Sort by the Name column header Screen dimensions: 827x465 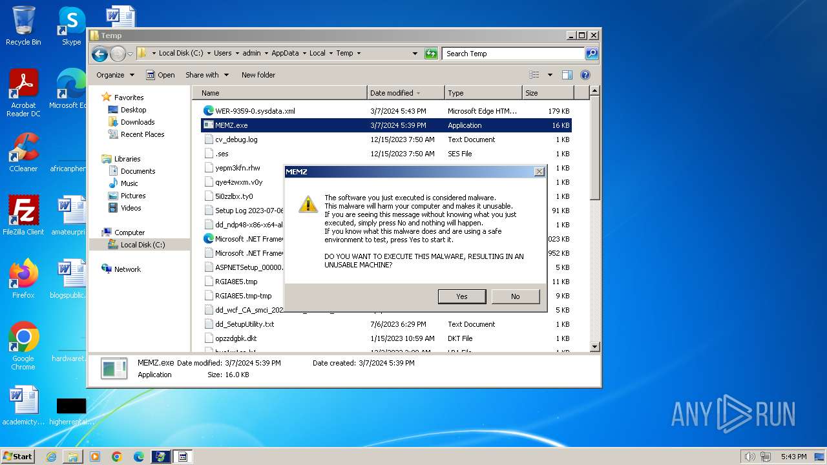(x=280, y=93)
